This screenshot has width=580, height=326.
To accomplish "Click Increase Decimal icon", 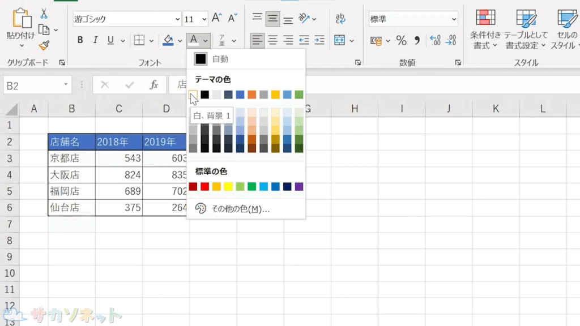I will tap(435, 40).
